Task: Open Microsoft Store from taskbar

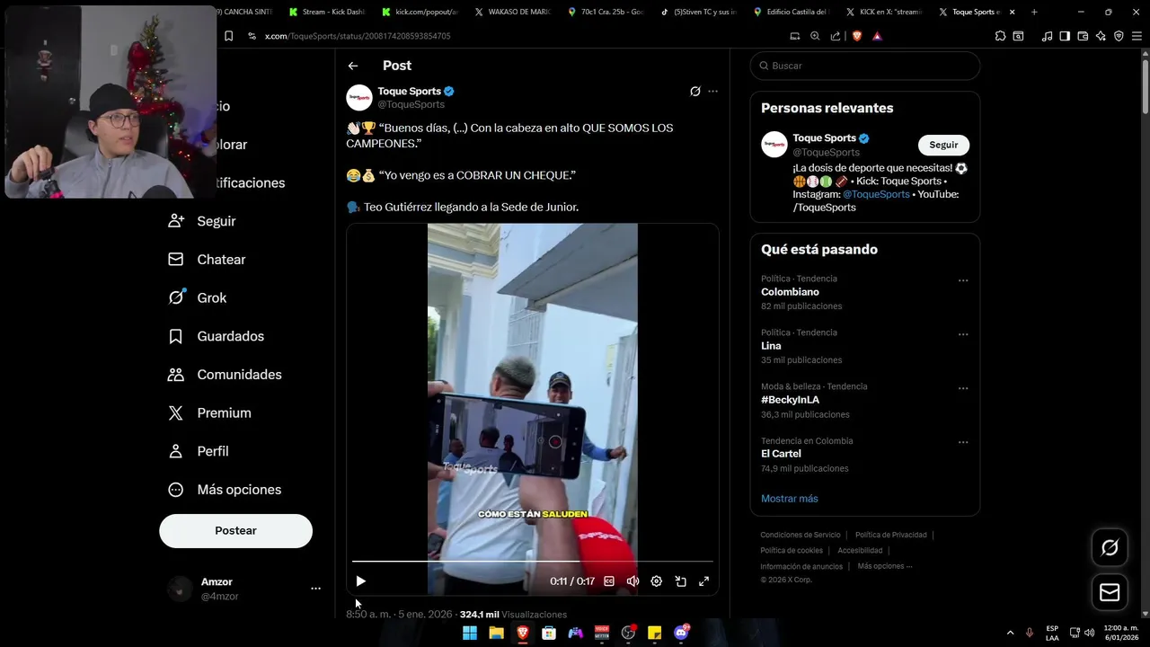Action: point(549,633)
